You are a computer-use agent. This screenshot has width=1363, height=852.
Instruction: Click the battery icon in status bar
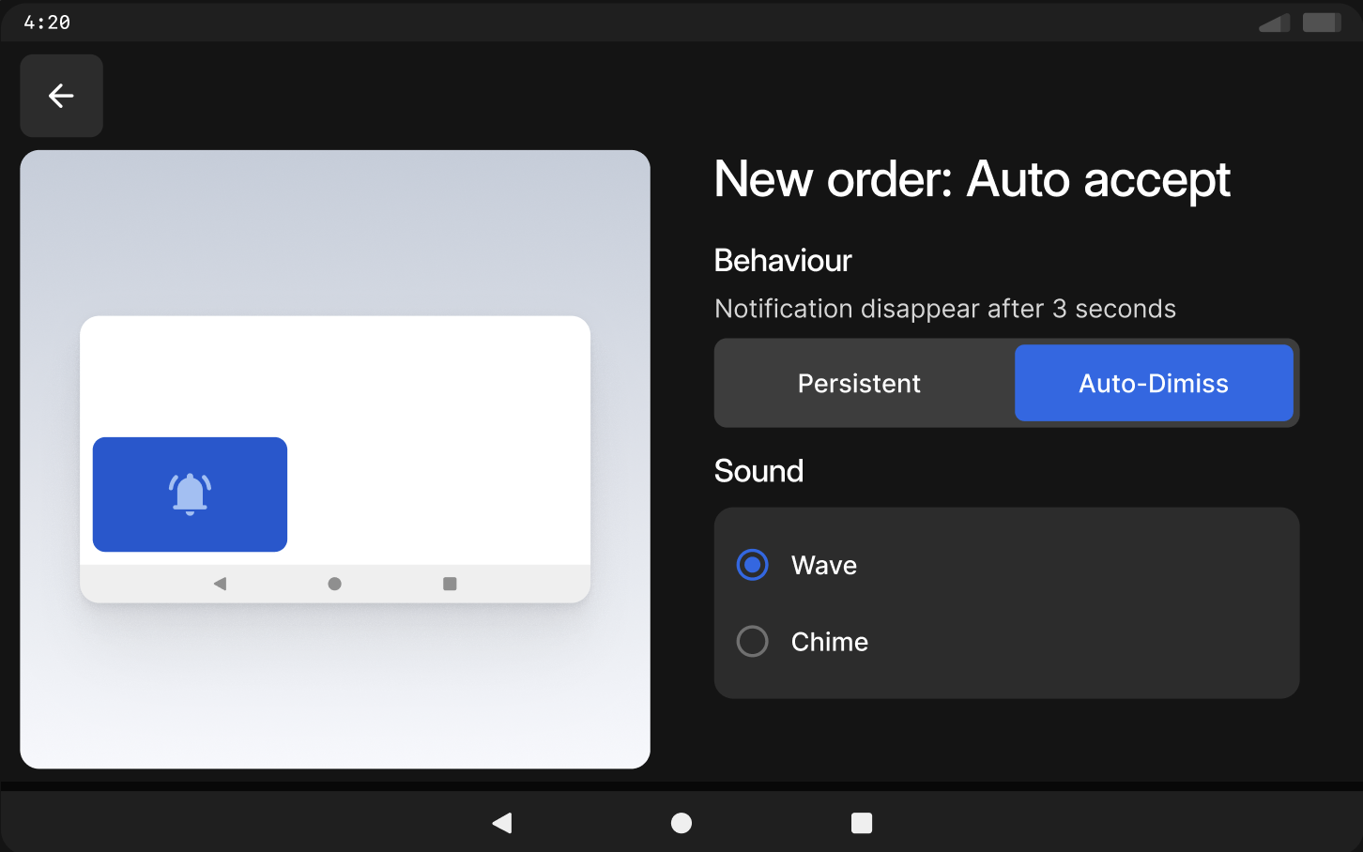point(1321,23)
